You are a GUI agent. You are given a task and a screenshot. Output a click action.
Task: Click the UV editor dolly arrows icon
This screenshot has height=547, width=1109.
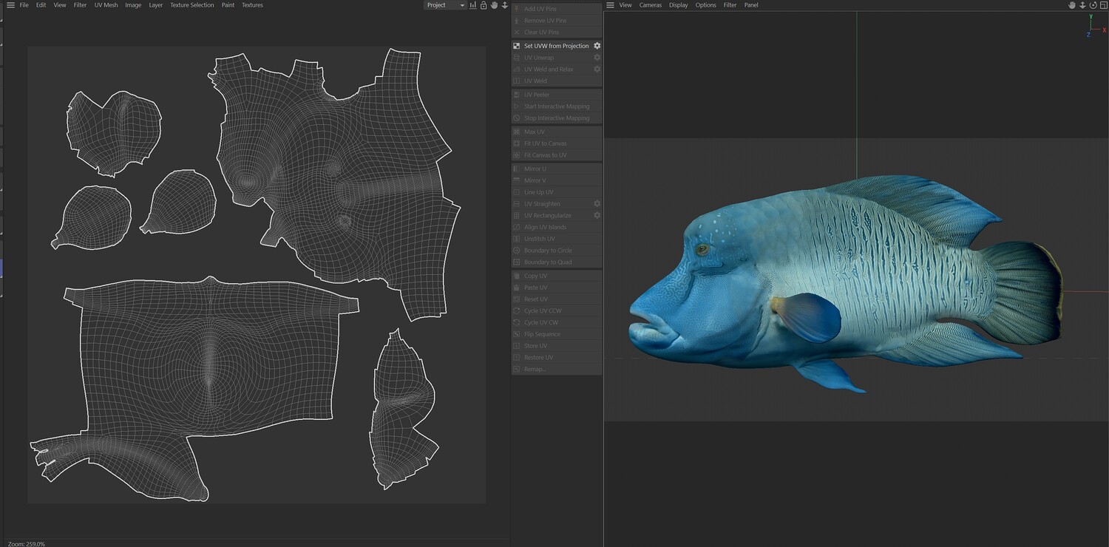pos(505,5)
